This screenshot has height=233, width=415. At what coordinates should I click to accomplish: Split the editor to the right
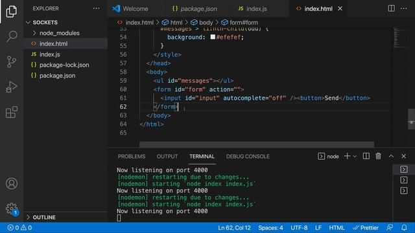click(x=391, y=8)
